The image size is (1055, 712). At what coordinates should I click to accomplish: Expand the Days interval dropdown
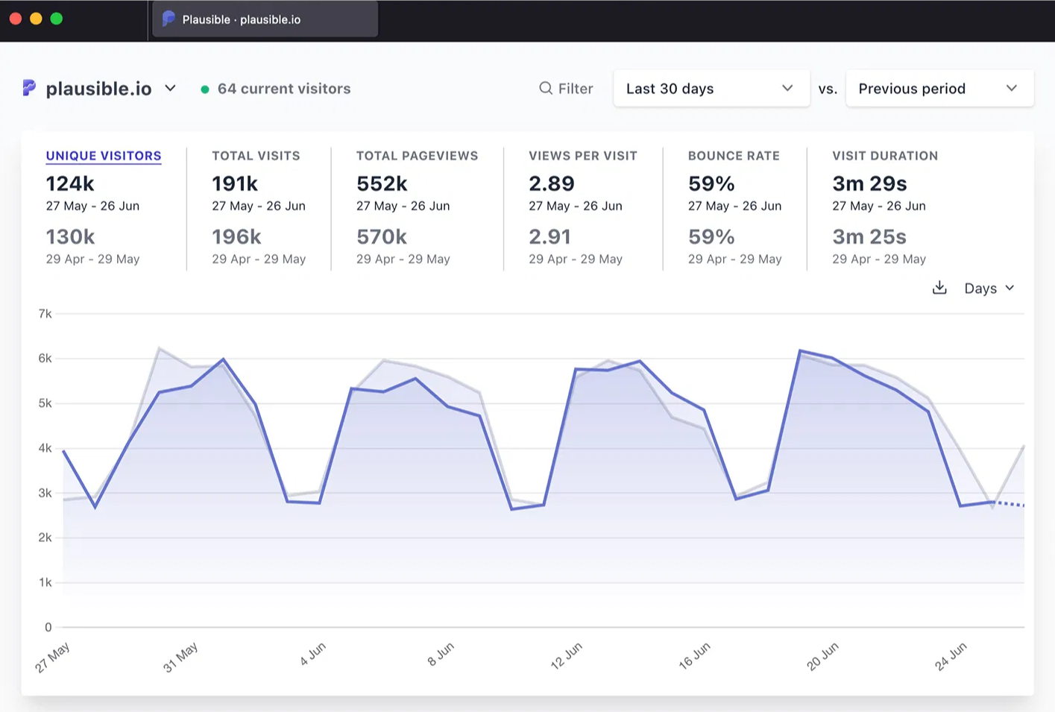pyautogui.click(x=989, y=289)
